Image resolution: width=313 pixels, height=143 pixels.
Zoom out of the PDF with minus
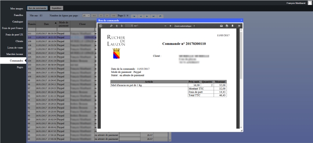coord(165,26)
